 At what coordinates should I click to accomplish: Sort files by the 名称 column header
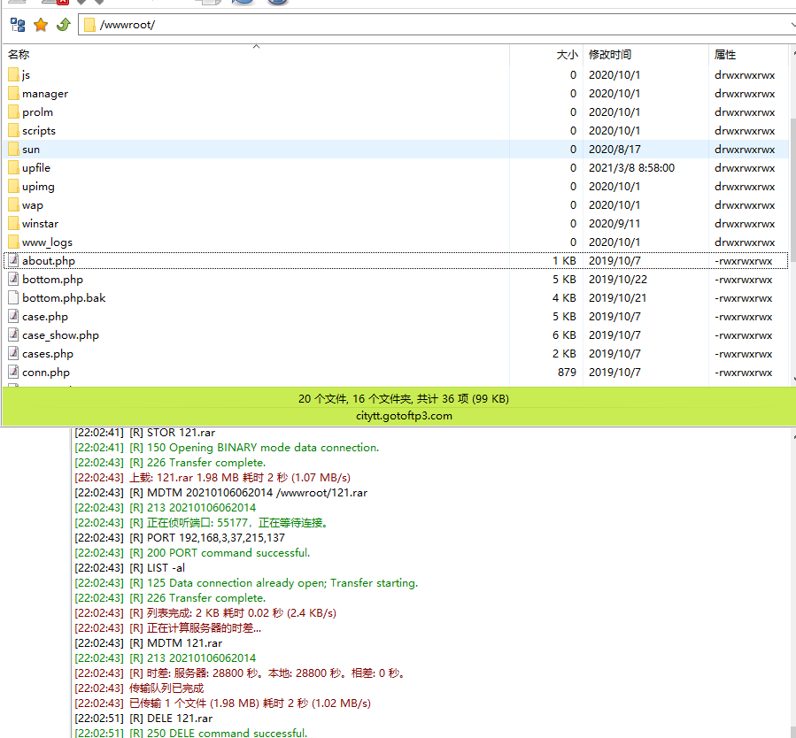[x=19, y=55]
